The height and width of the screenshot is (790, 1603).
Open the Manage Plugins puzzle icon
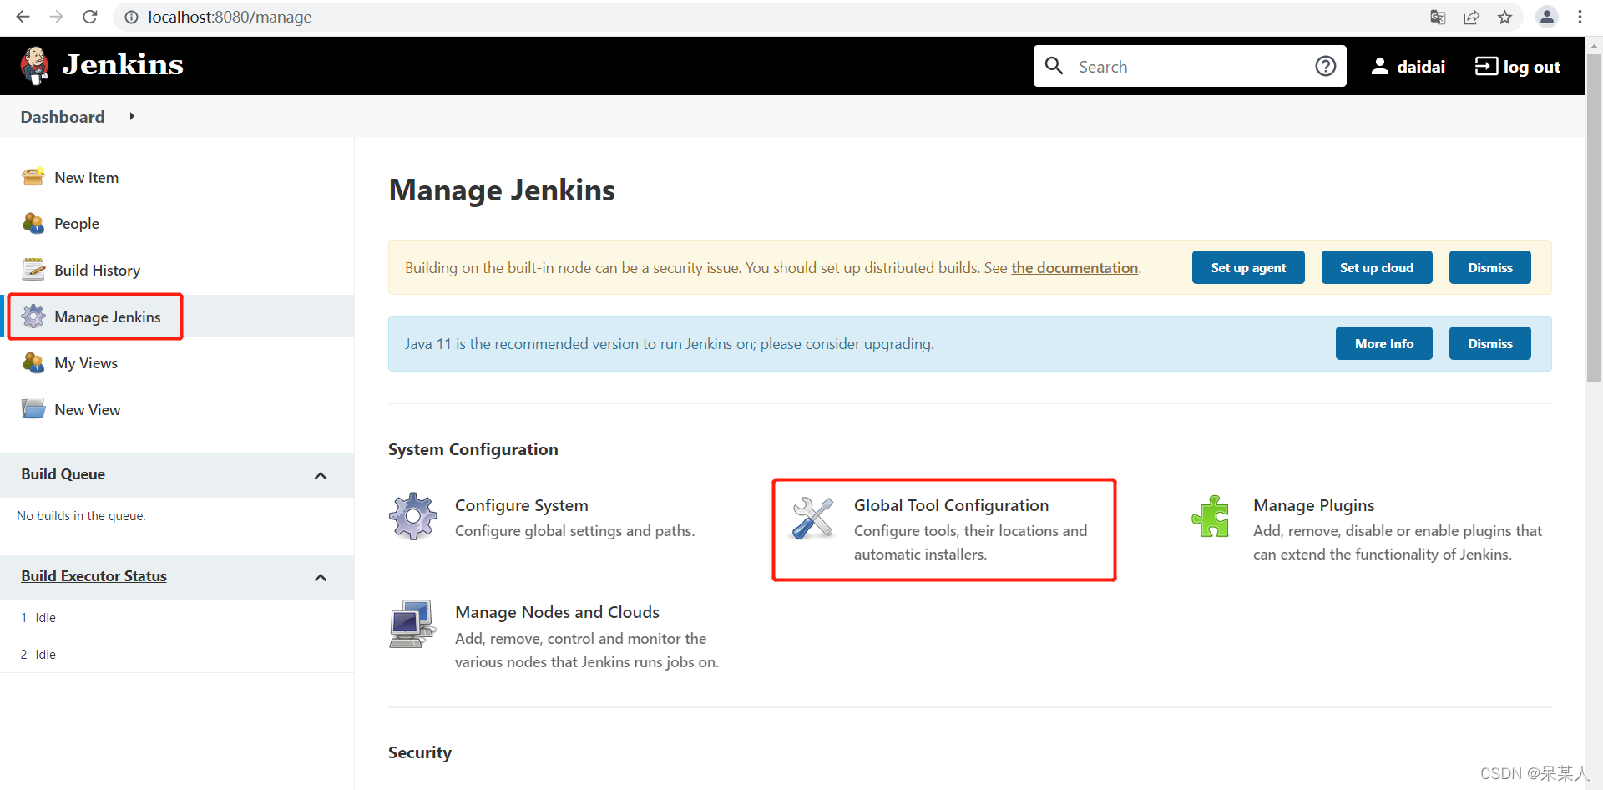click(1211, 516)
